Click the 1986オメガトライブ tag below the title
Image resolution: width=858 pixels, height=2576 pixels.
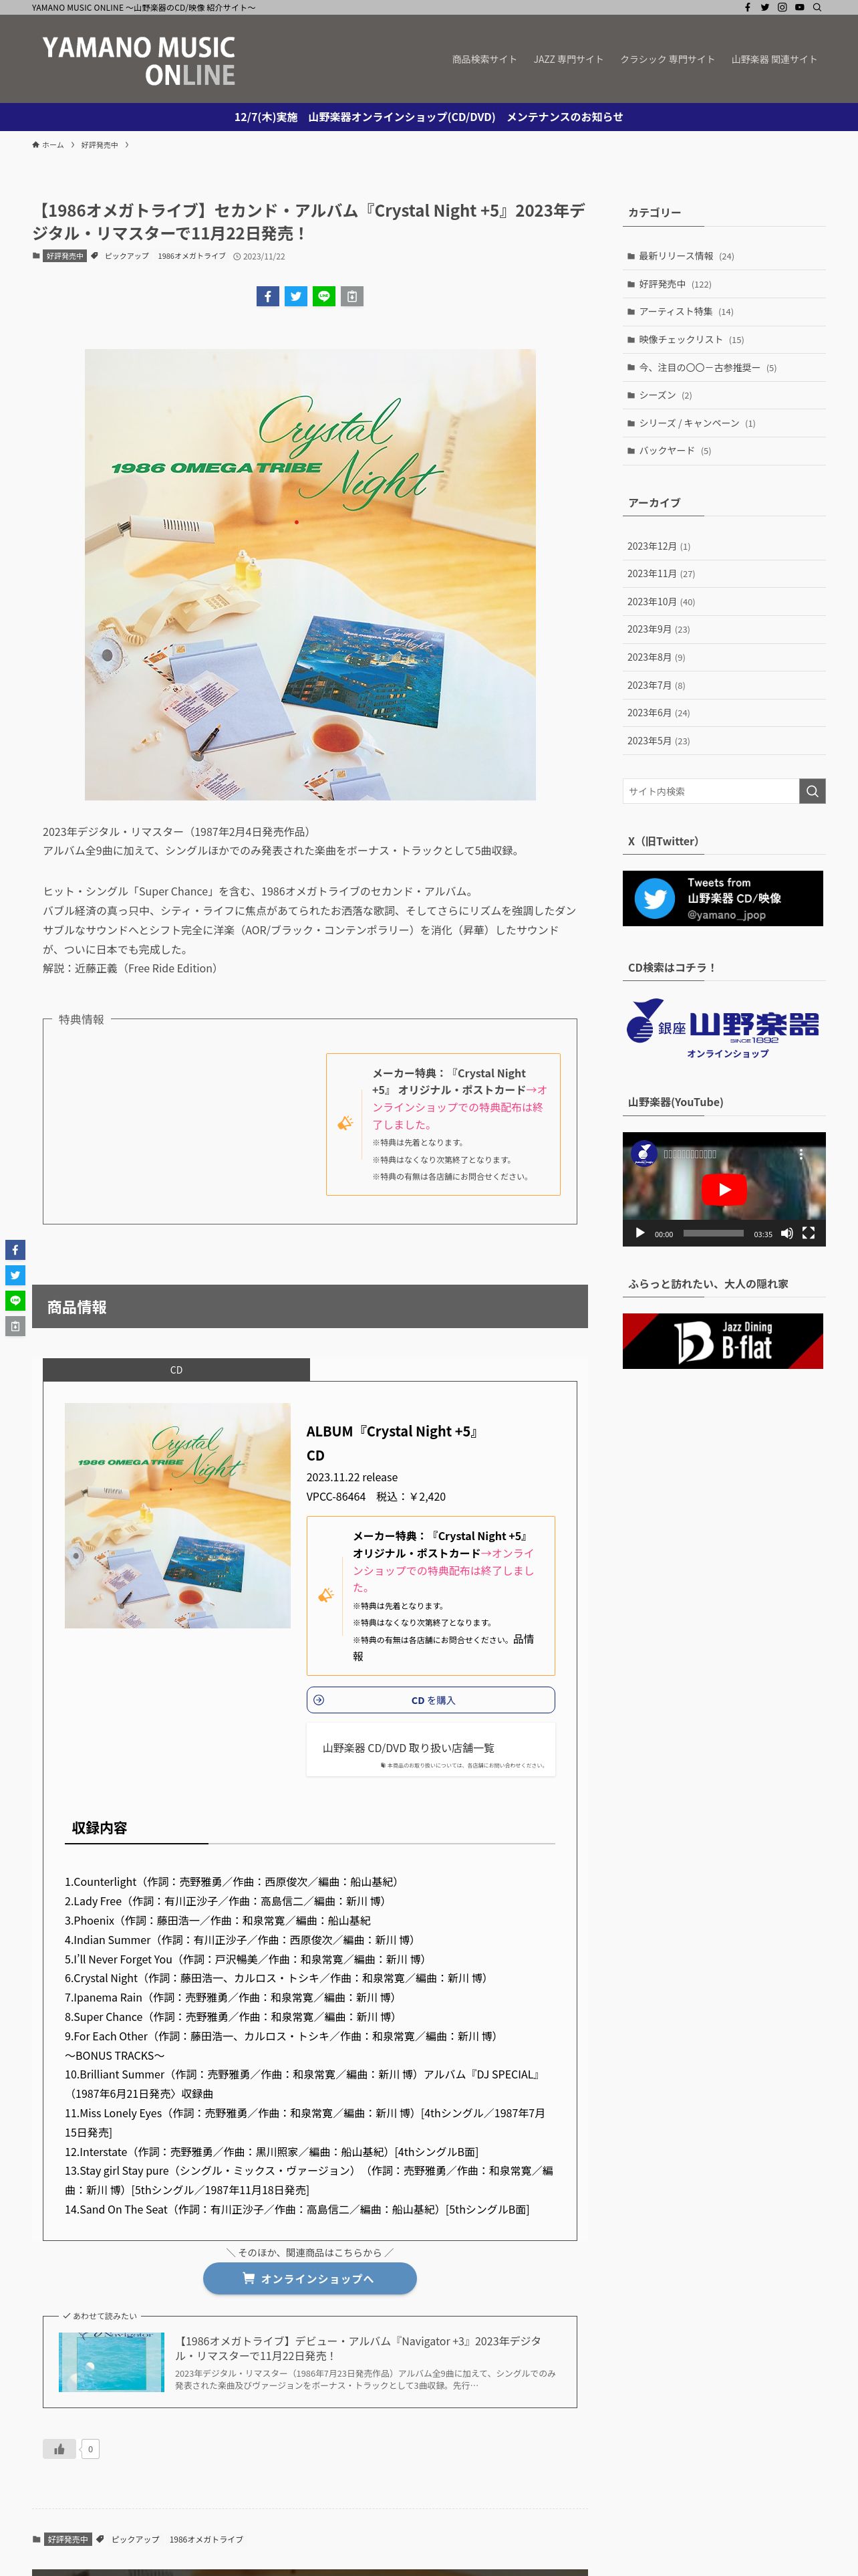click(192, 256)
